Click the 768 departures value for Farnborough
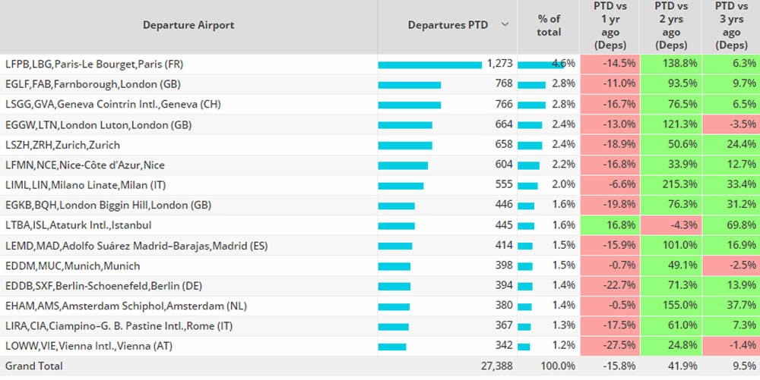Screen dimensions: 760x380 pyautogui.click(x=504, y=83)
